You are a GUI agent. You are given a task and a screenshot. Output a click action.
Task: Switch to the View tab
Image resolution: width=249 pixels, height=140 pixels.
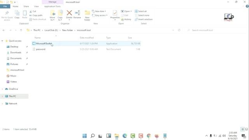click(x=36, y=6)
